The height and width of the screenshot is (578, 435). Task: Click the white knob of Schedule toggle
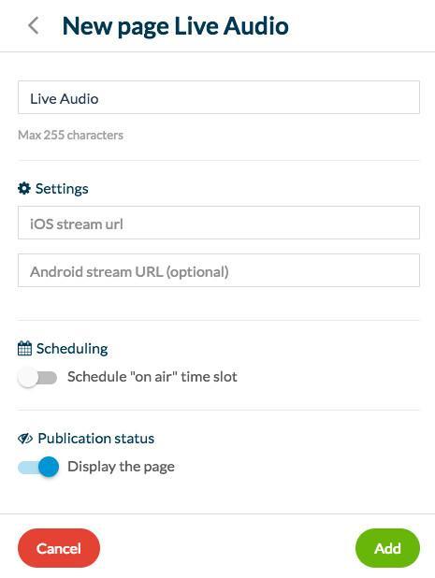[28, 377]
